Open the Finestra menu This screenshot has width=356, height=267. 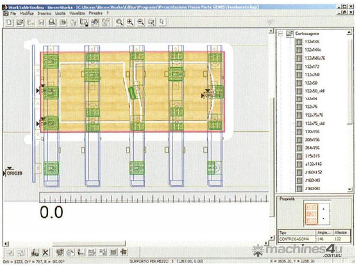[96, 13]
